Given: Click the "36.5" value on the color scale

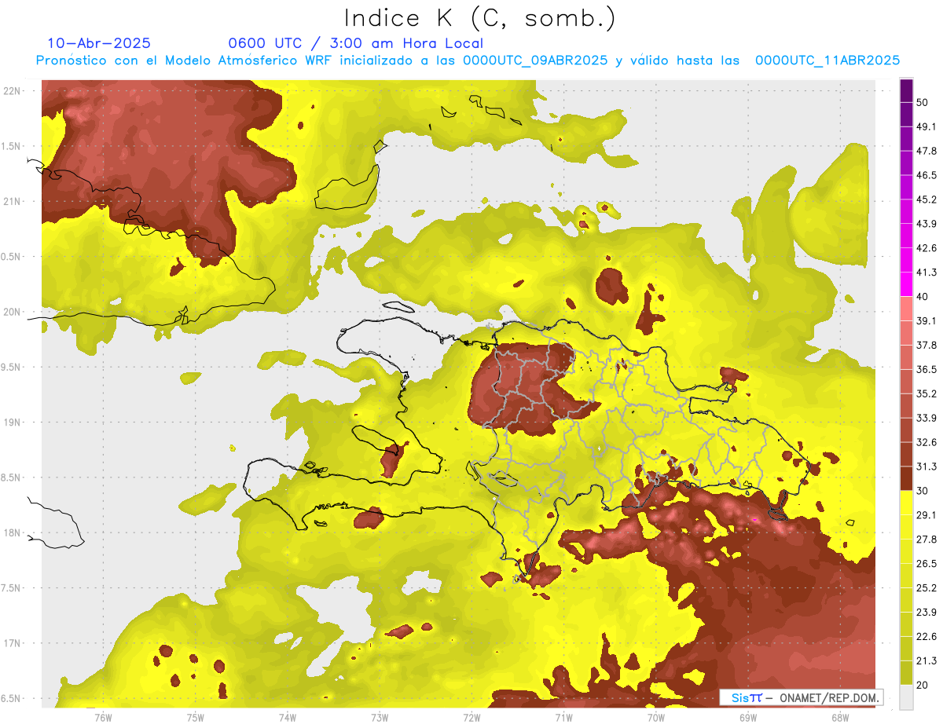Looking at the screenshot, I should point(926,369).
